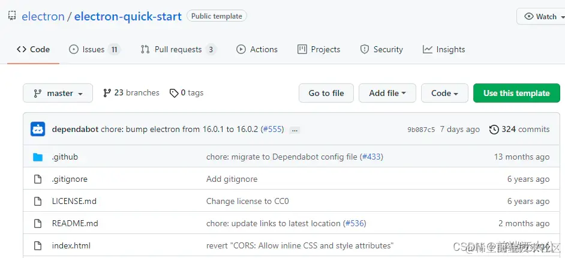Click the LICENSE.md file icon
The width and height of the screenshot is (565, 258).
coord(38,201)
